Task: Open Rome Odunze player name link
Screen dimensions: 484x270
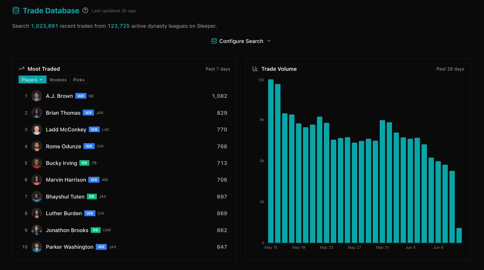Action: (x=63, y=146)
